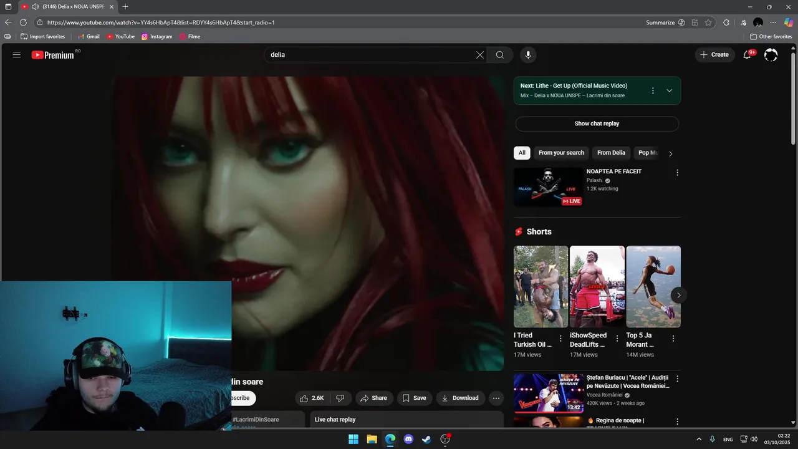Add page to favorites star icon
This screenshot has height=449, width=798.
[x=708, y=22]
